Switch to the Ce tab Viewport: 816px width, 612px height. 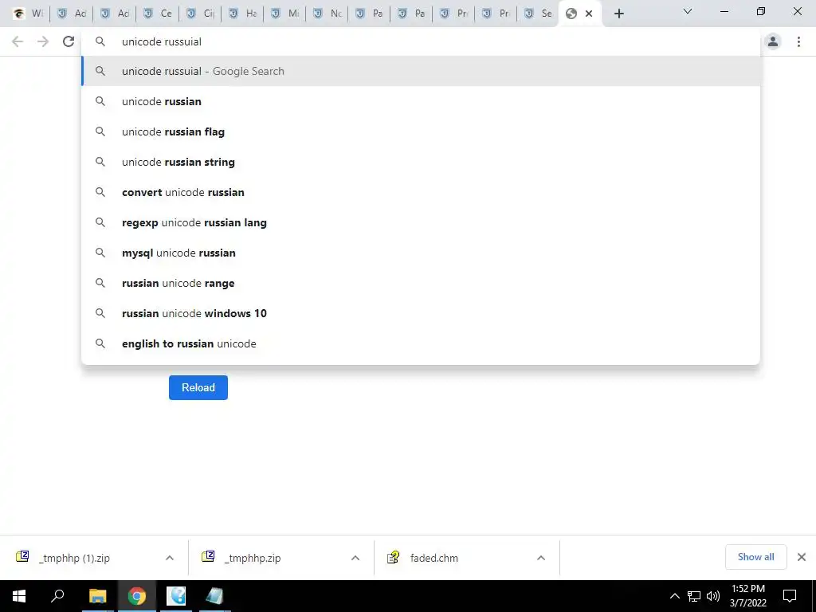[159, 14]
